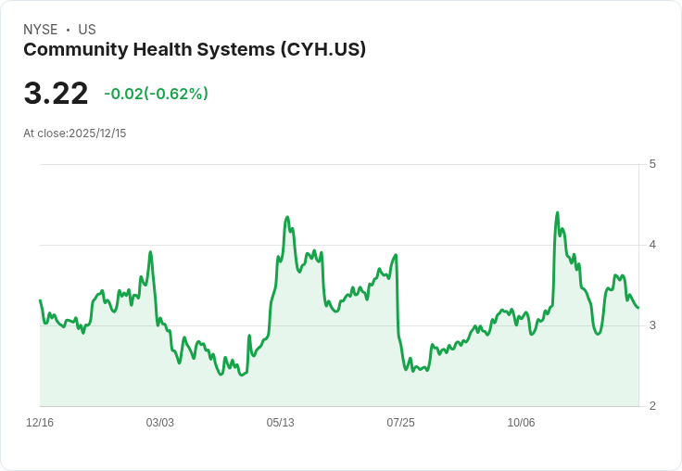Click the At close:2025/12/15 timestamp
The width and height of the screenshot is (682, 471).
click(x=75, y=134)
